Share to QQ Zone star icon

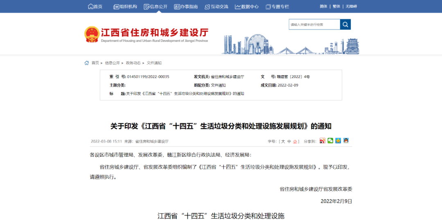pyautogui.click(x=338, y=141)
